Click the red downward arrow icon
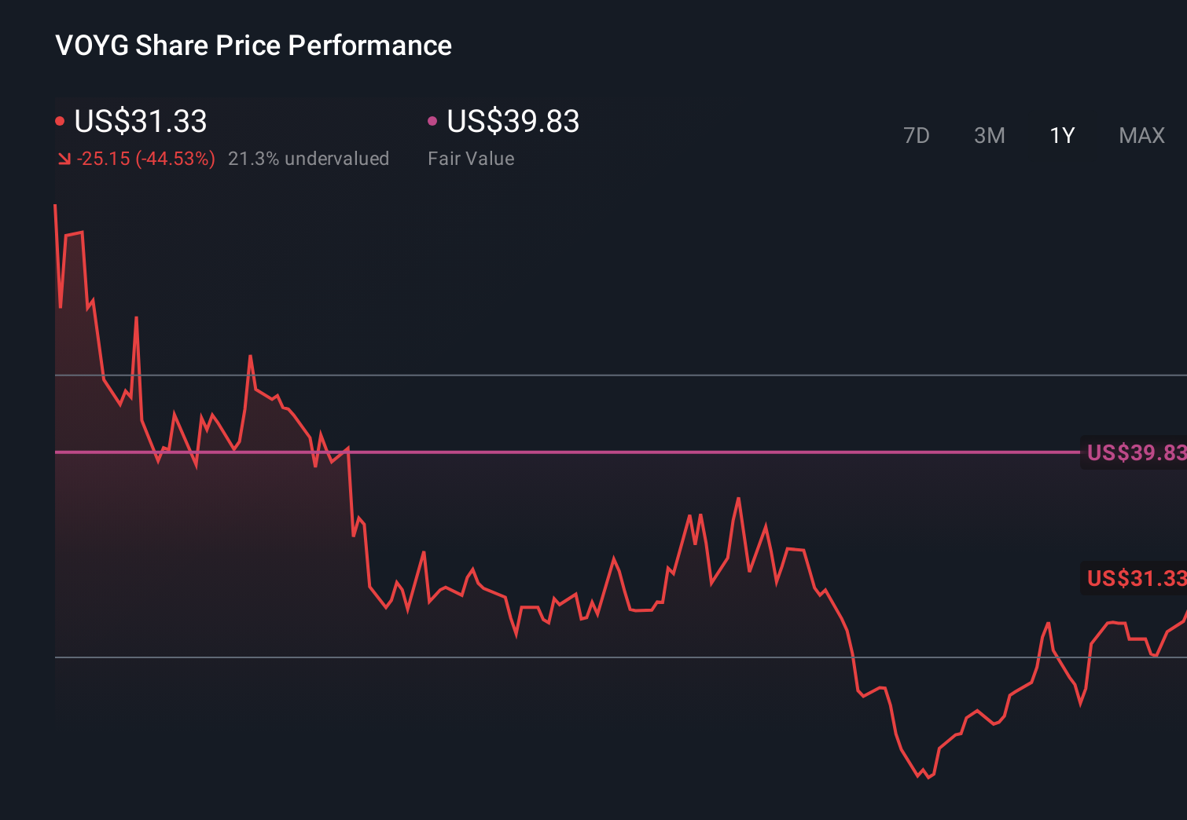The width and height of the screenshot is (1187, 820). pos(64,159)
